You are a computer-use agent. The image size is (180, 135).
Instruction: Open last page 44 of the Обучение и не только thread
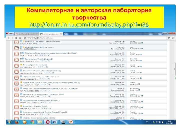[x=49, y=96]
